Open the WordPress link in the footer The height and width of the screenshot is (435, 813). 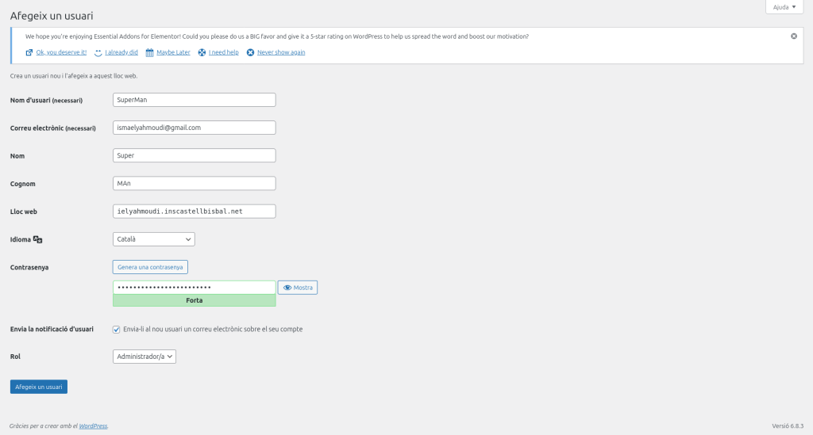point(92,426)
